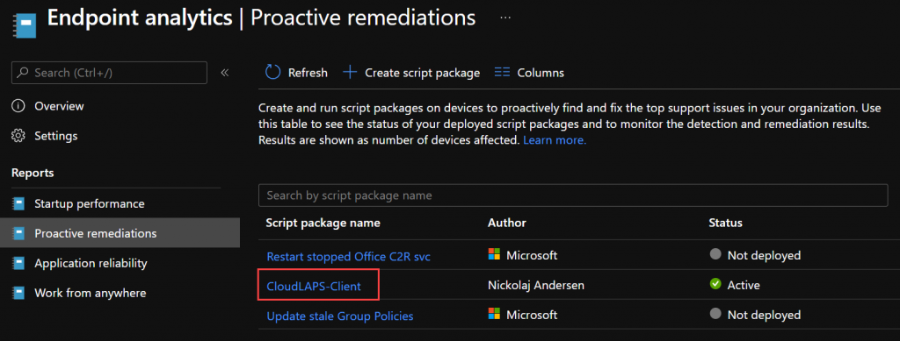
Task: Click Search by script package name field
Action: 573,195
